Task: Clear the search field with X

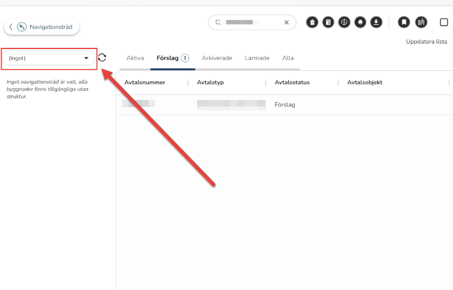Action: pos(286,22)
